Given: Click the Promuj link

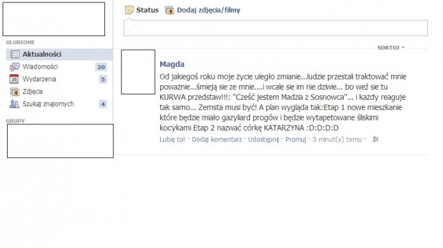Looking at the screenshot, I should [296, 139].
